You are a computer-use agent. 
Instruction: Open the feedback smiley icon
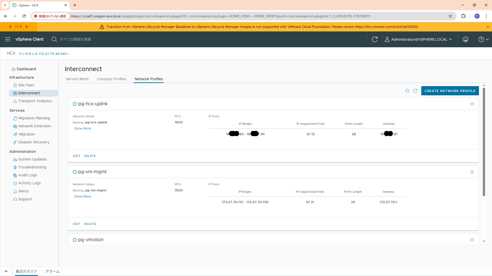[466, 39]
